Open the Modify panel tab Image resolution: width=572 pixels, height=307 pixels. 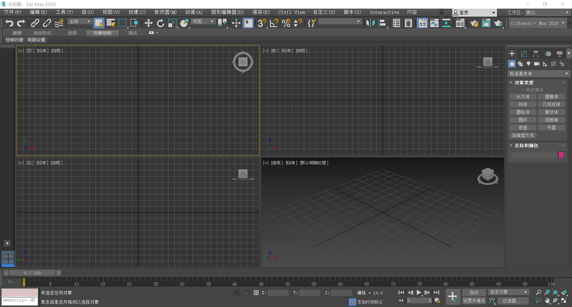(524, 54)
